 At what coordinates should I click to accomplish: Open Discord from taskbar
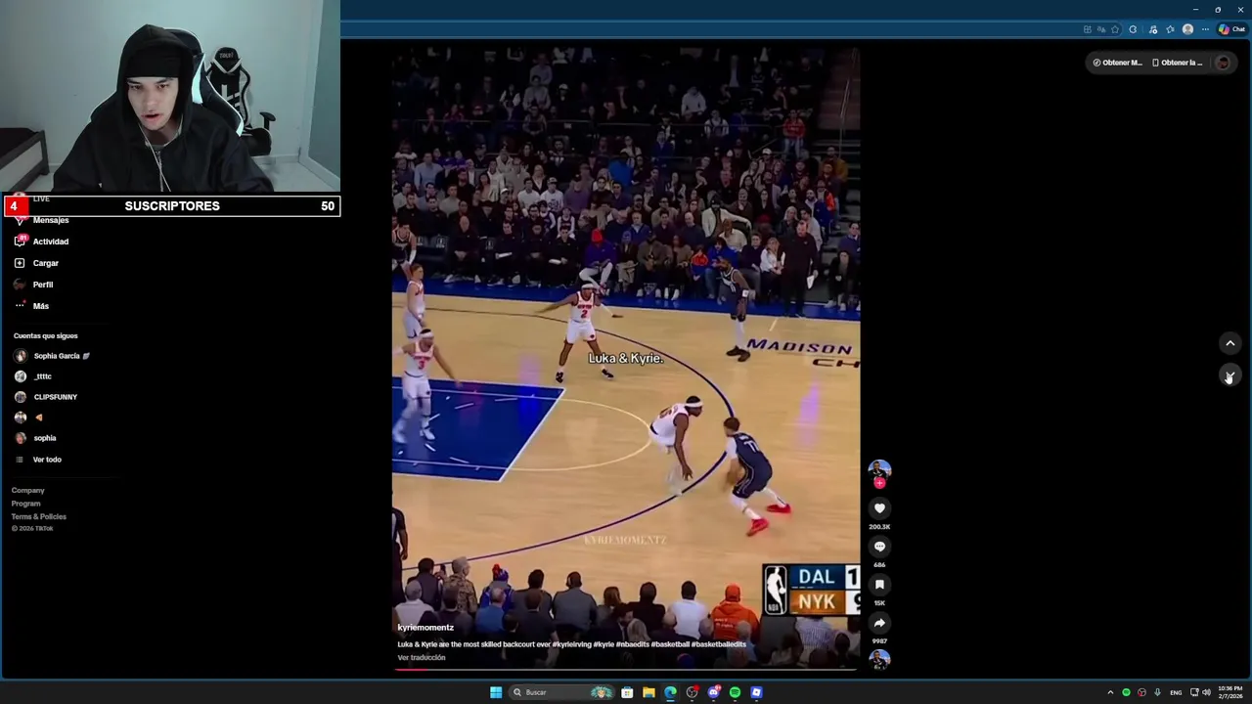point(713,692)
